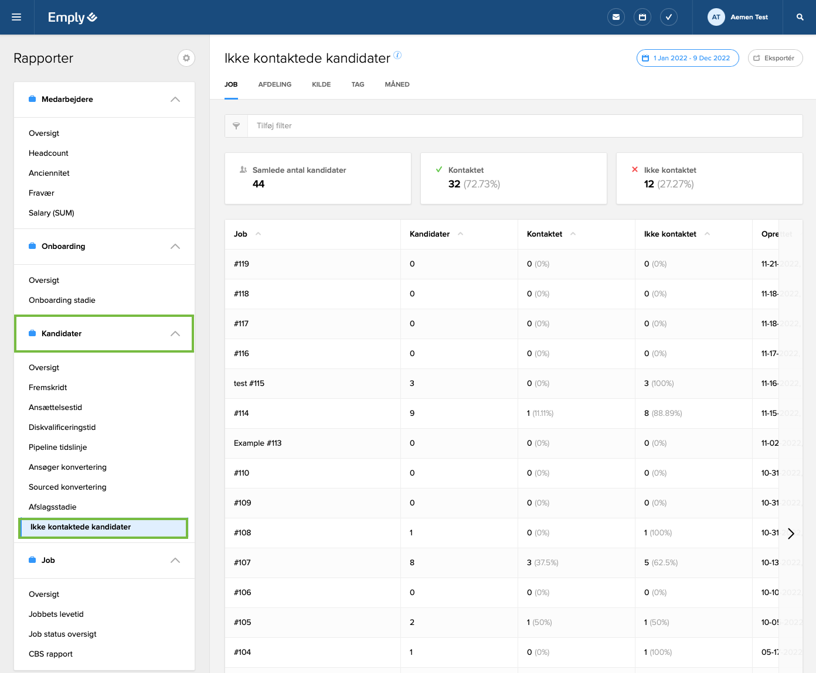The width and height of the screenshot is (816, 673).
Task: Click the filter funnel icon
Action: click(236, 126)
